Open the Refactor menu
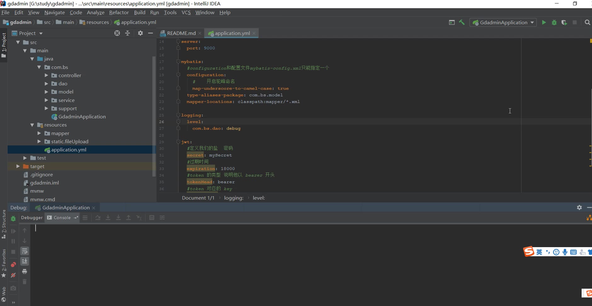The width and height of the screenshot is (592, 306). pos(119,12)
